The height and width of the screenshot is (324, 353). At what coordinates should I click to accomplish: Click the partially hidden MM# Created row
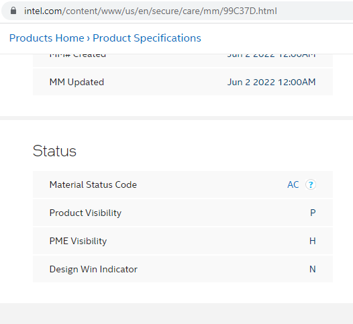click(183, 60)
